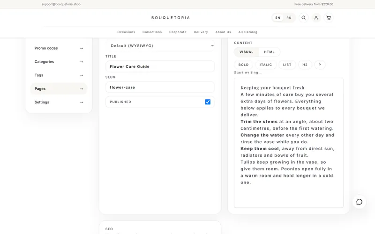Open the Default (WYSIWYG) dropdown

tap(160, 45)
